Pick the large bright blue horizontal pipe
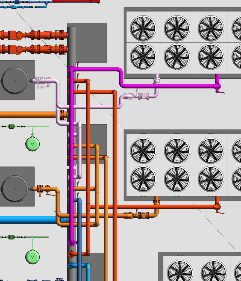Image resolution: width=241 pixels, height=281 pixels. coord(27,220)
